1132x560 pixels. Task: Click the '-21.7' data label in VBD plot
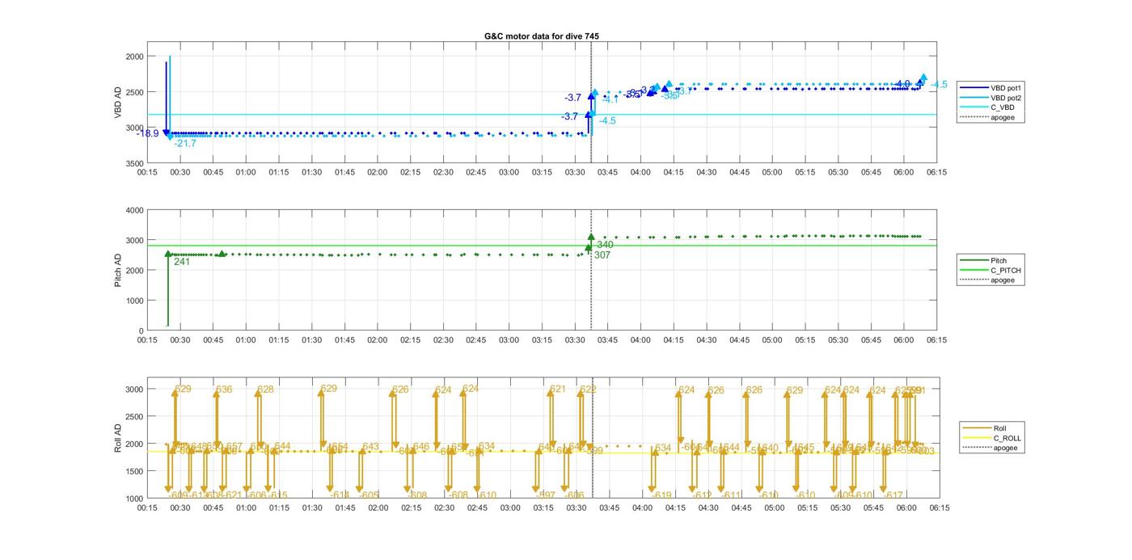(x=185, y=143)
